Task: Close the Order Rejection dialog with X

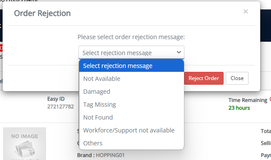Action: 246,12
